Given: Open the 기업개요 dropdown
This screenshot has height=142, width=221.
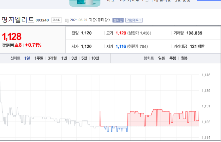Looking at the screenshot, I should point(134,20).
